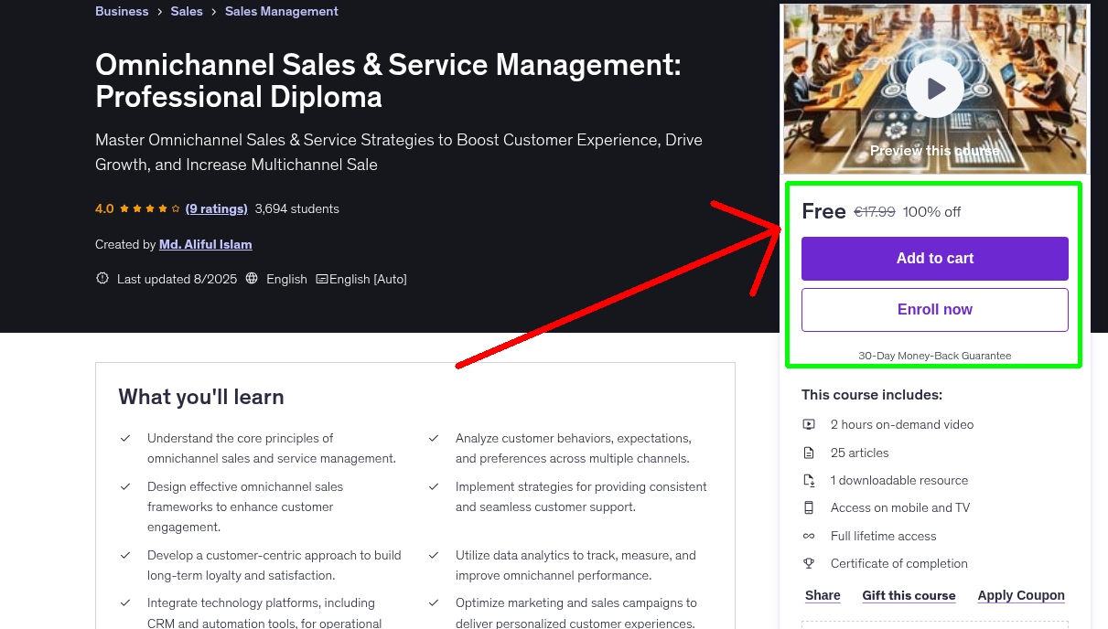Share the course

coord(822,595)
